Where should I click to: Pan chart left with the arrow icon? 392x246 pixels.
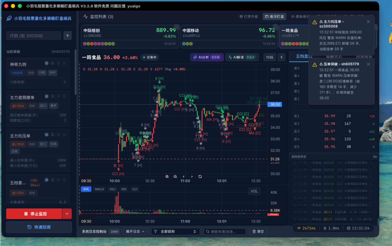pos(184,177)
